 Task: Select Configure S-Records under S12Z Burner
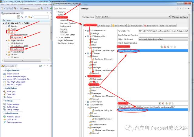104,59
